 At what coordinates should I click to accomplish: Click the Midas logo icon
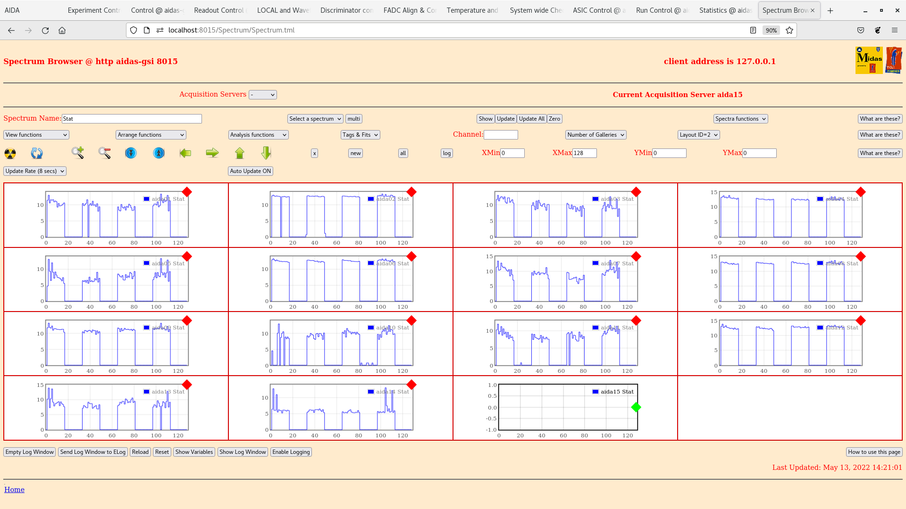[x=869, y=60]
